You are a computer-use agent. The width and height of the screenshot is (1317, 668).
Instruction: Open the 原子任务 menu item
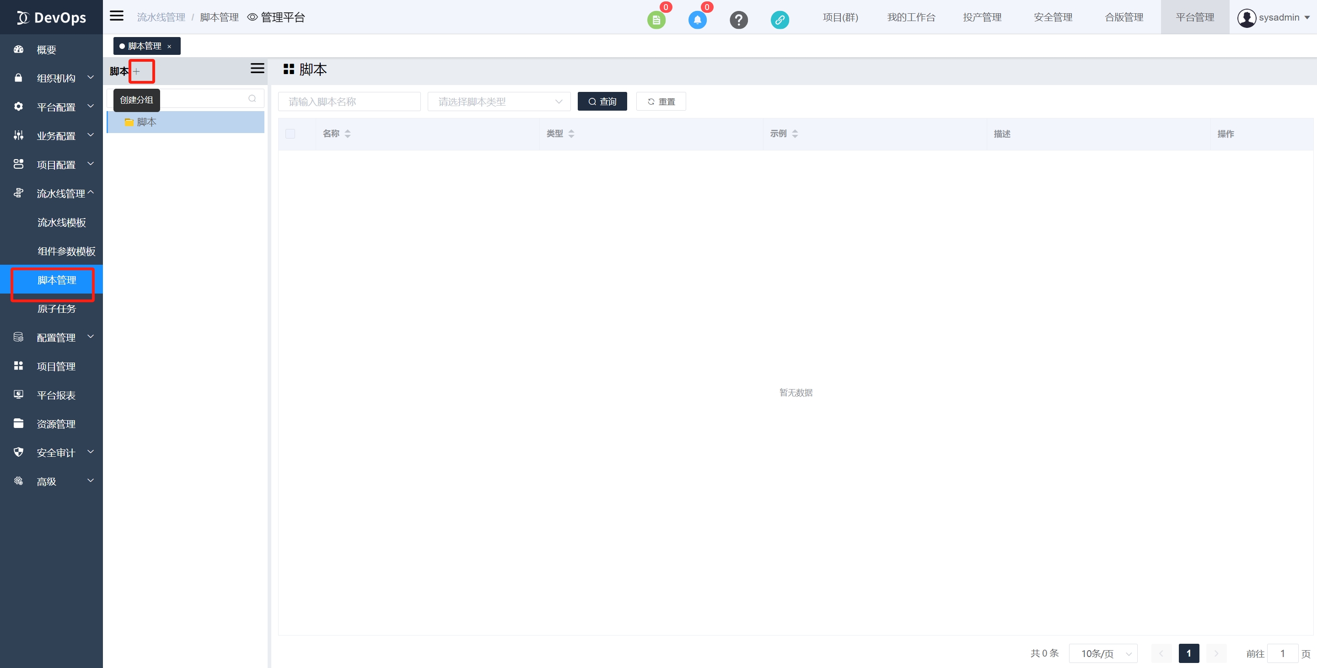tap(56, 309)
